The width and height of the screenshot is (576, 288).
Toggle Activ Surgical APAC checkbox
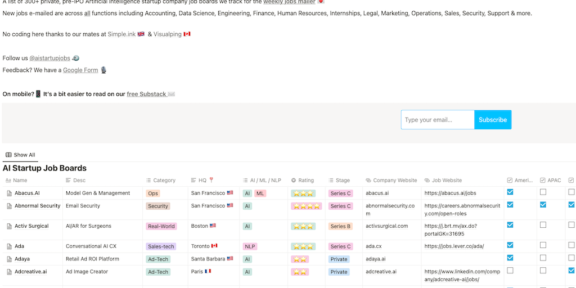(x=543, y=225)
